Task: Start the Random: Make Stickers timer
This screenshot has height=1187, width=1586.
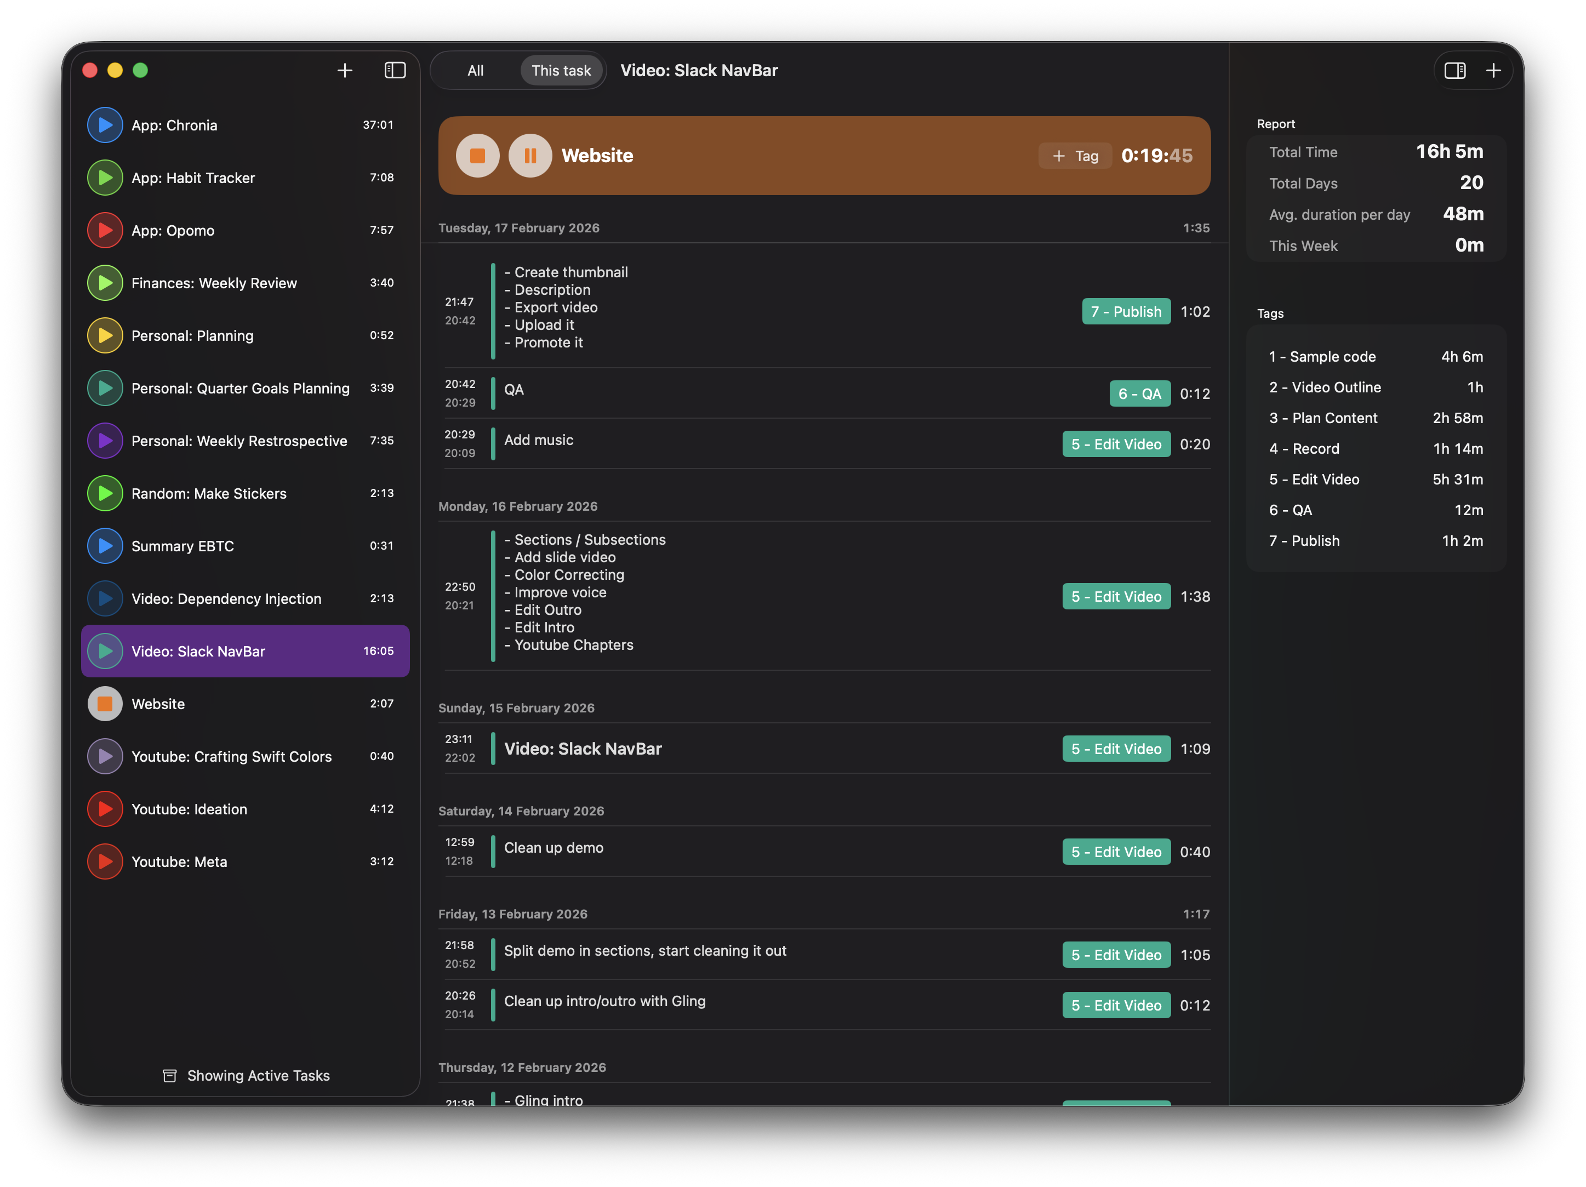Action: (105, 493)
